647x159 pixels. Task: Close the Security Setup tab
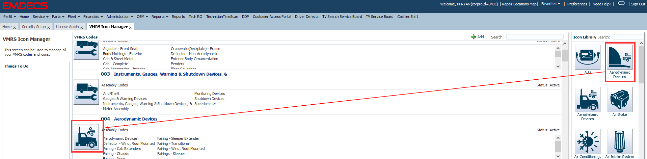49,28
